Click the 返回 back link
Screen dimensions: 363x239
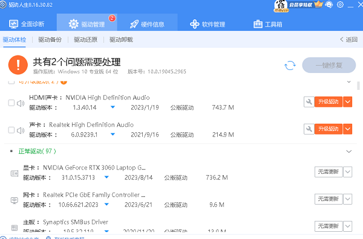348,39
